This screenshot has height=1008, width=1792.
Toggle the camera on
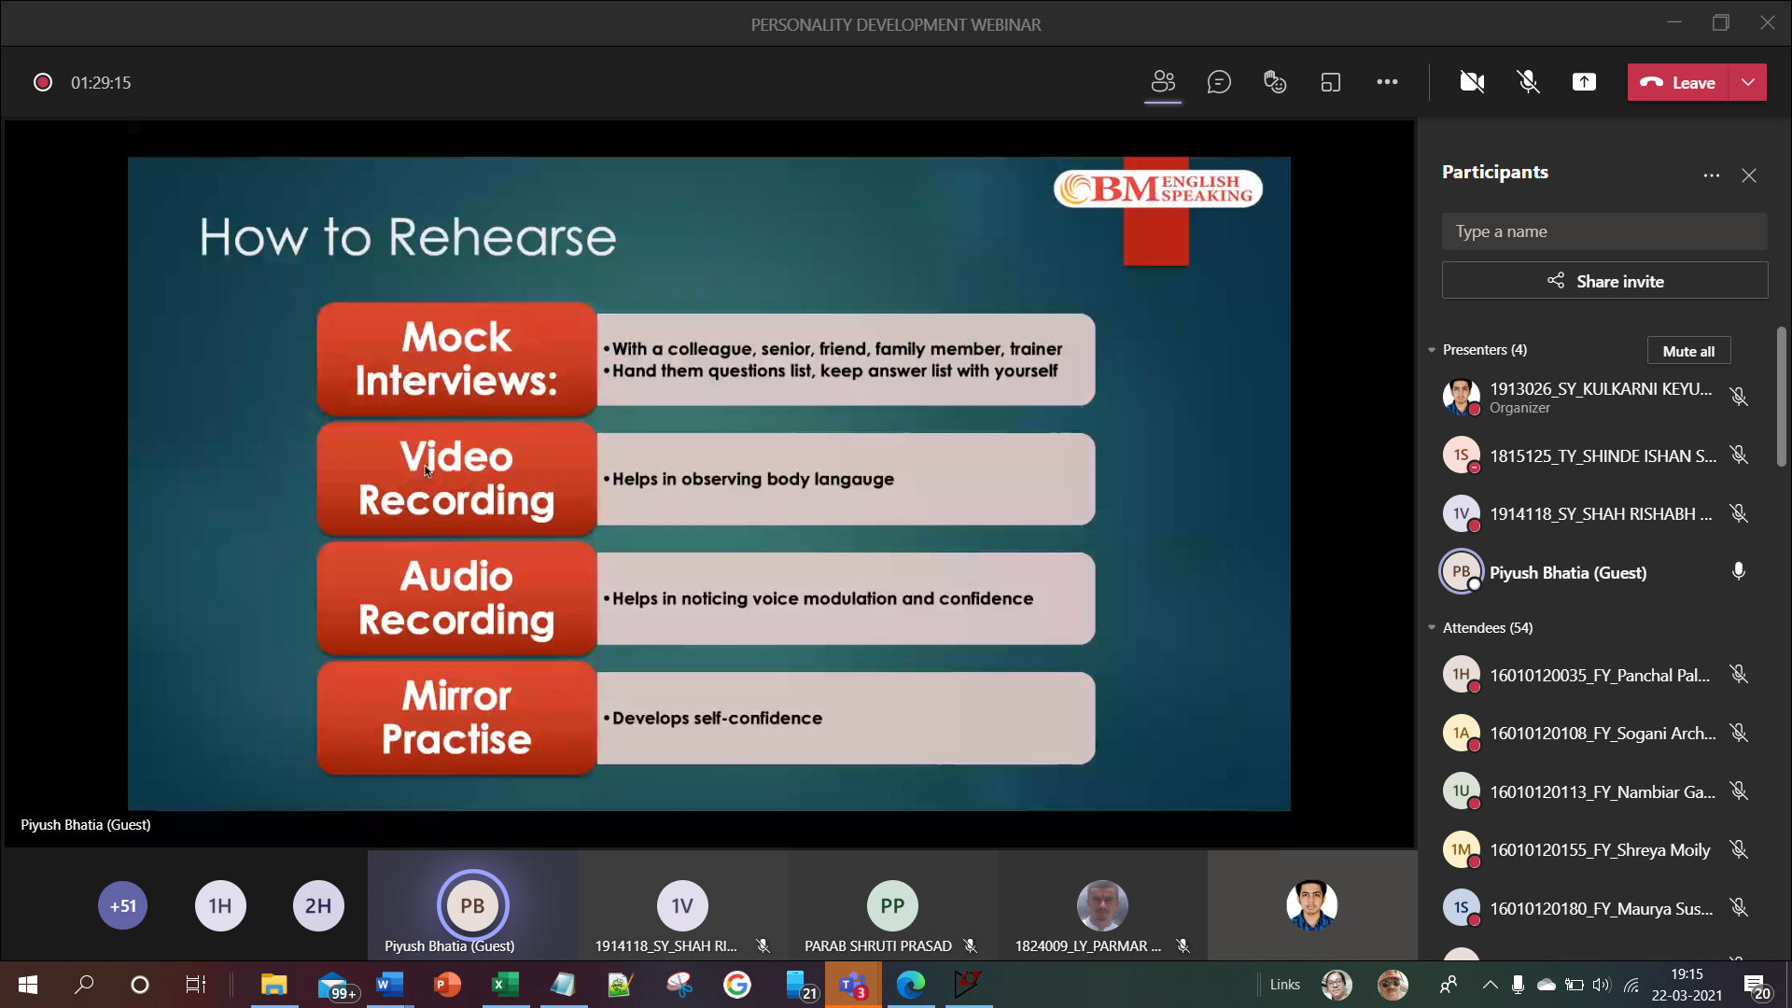[1472, 82]
